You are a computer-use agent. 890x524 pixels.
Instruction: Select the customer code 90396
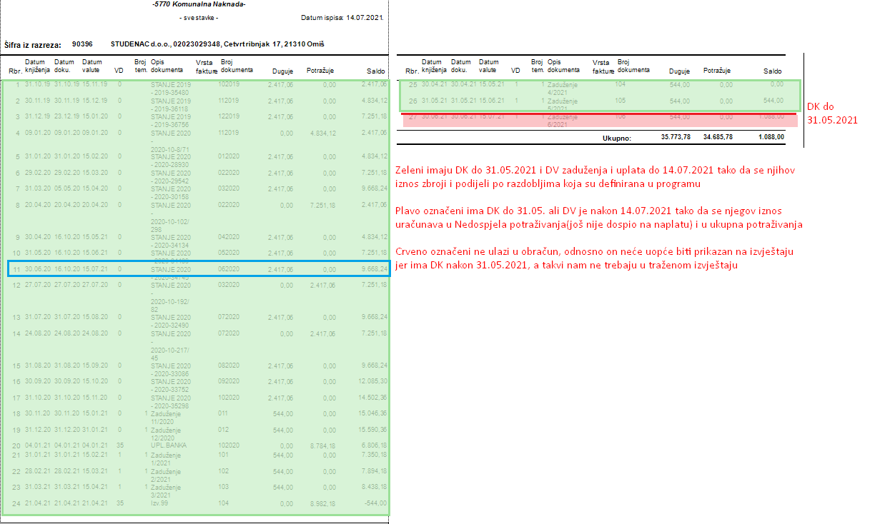tap(83, 44)
